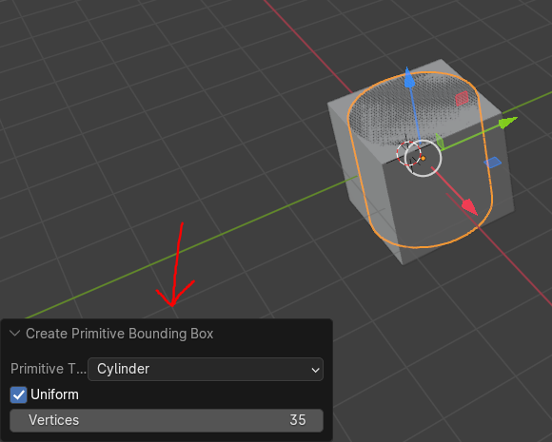Click the blue Z-axis gizmo arrow
Viewport: 552px width, 442px height.
(408, 78)
